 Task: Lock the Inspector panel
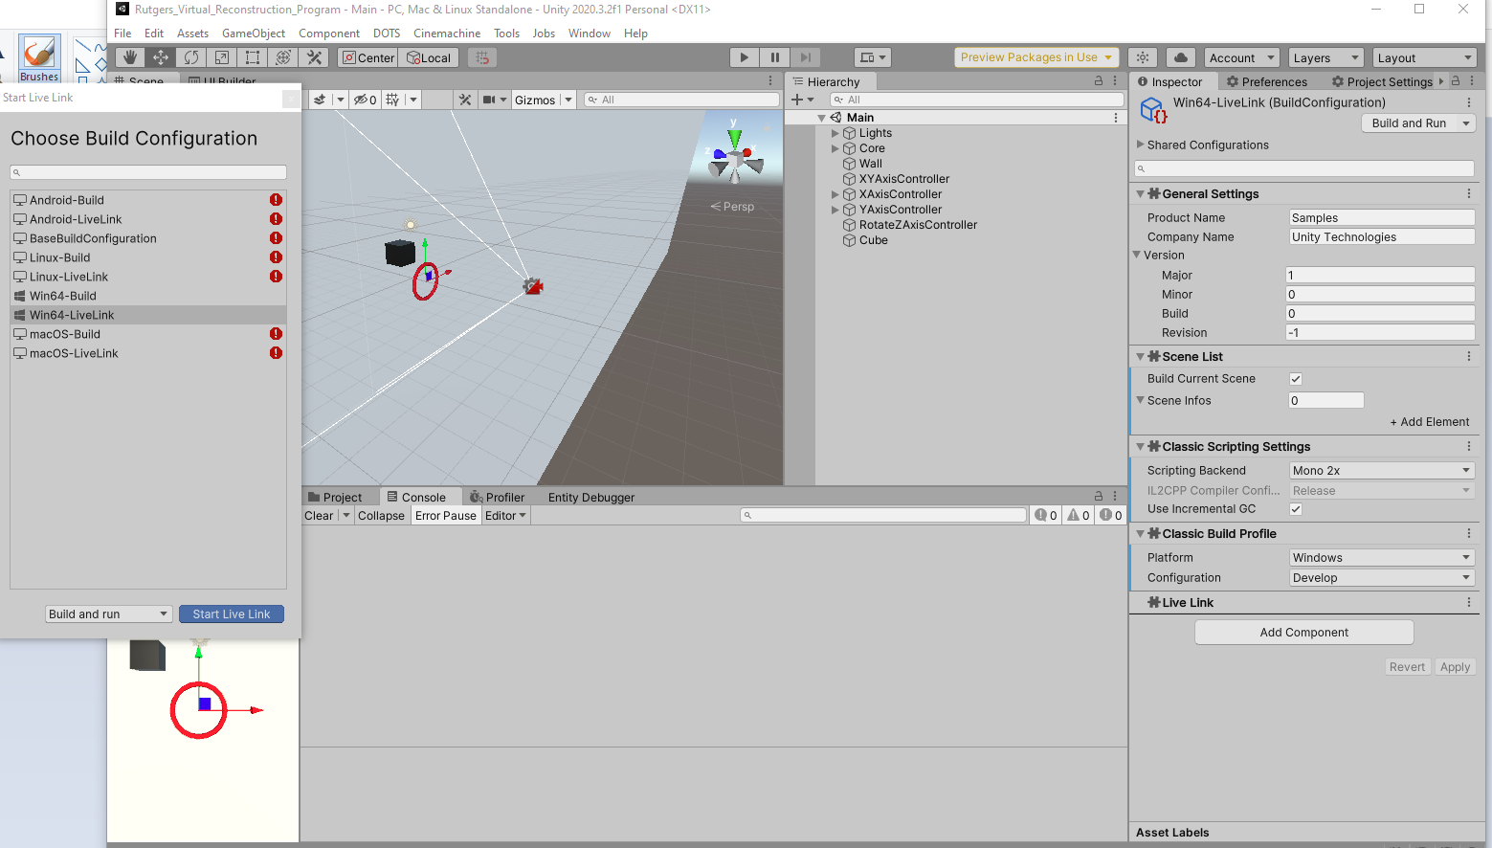(x=1456, y=81)
